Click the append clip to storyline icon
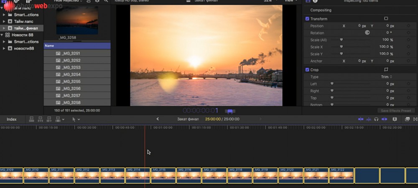418x188 pixels. coord(48,119)
